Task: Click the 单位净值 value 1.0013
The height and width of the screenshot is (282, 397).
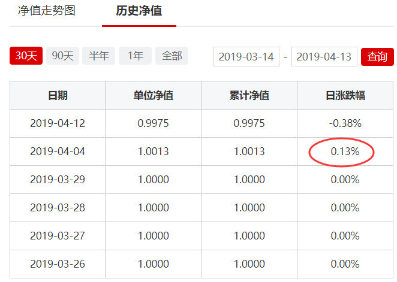Action: (x=153, y=151)
